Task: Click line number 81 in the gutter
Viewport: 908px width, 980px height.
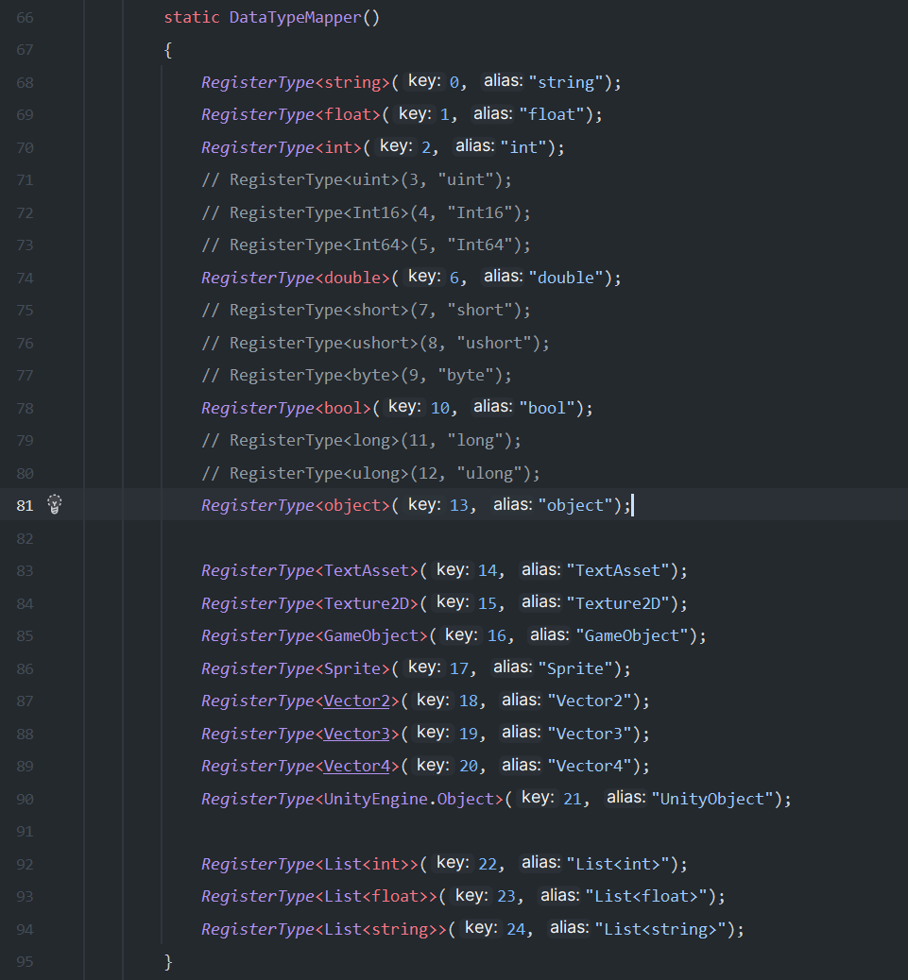Action: [25, 505]
